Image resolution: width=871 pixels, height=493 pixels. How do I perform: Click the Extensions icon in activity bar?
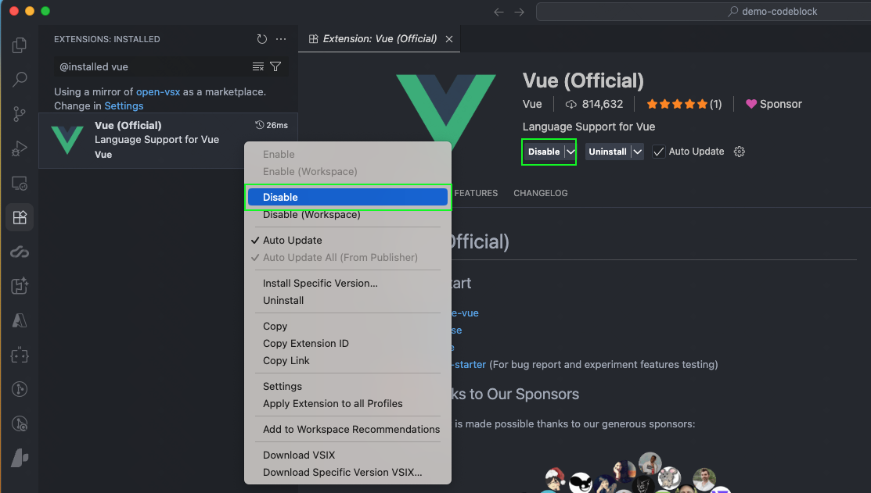click(20, 217)
